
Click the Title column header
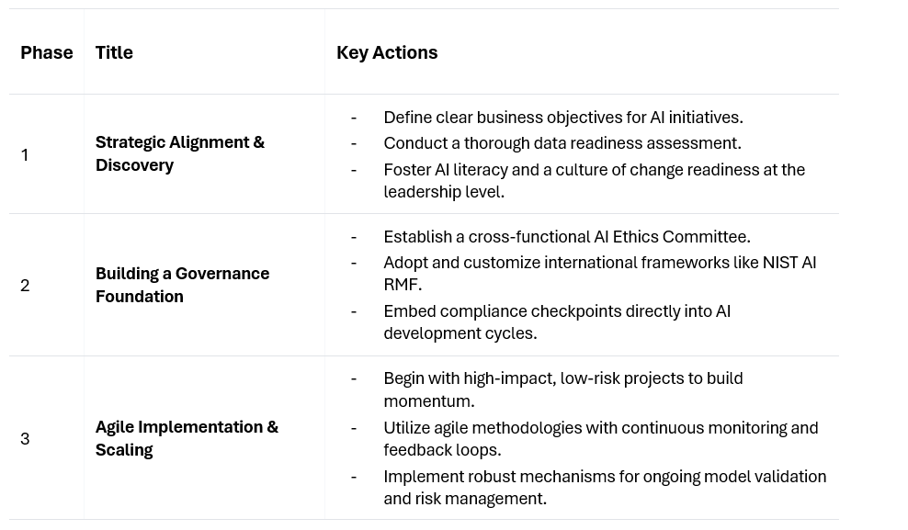114,52
